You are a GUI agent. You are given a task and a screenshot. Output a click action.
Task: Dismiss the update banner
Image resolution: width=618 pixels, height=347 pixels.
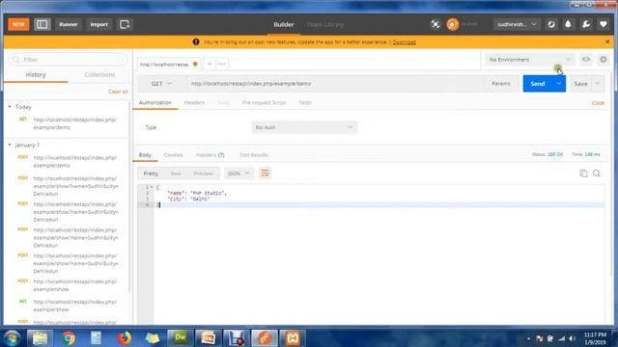pyautogui.click(x=607, y=41)
